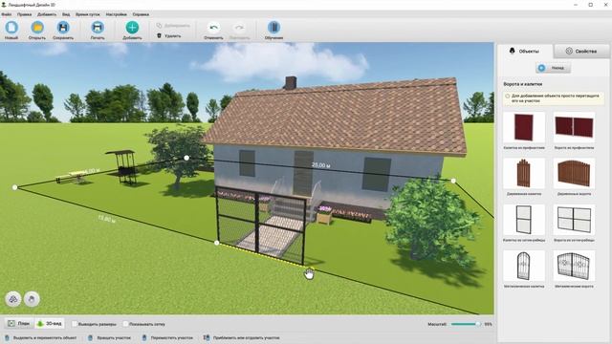This screenshot has height=344, width=612.
Task: Click the plot corner handle at lawn's far left
Action: (15, 187)
